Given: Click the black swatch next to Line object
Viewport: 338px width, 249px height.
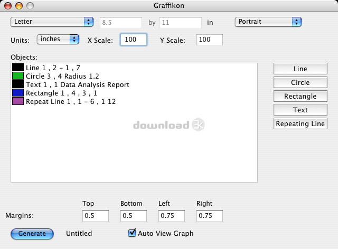Looking at the screenshot, I should coord(18,68).
